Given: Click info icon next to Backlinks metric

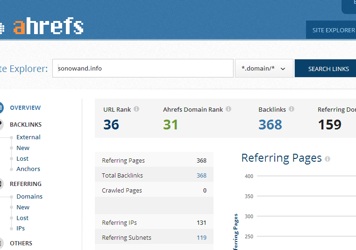Looking at the screenshot, I should pos(292,109).
